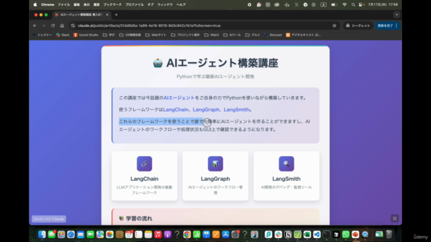Viewport: 431px width, 242px height.
Task: Click the battery status icon
Action: click(334, 5)
